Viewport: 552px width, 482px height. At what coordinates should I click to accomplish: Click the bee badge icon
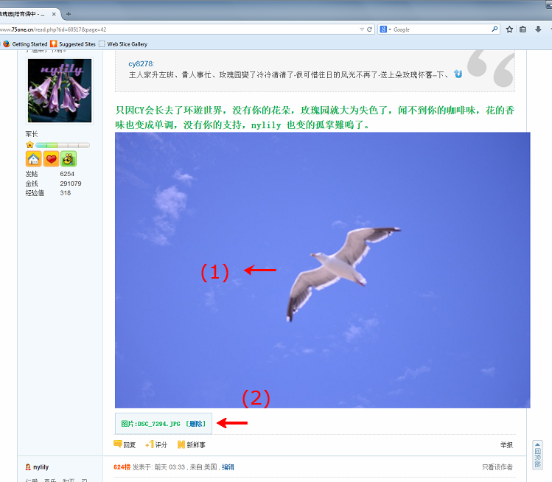(x=69, y=158)
